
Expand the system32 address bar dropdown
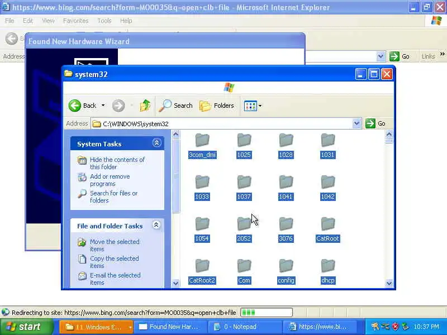tap(356, 123)
